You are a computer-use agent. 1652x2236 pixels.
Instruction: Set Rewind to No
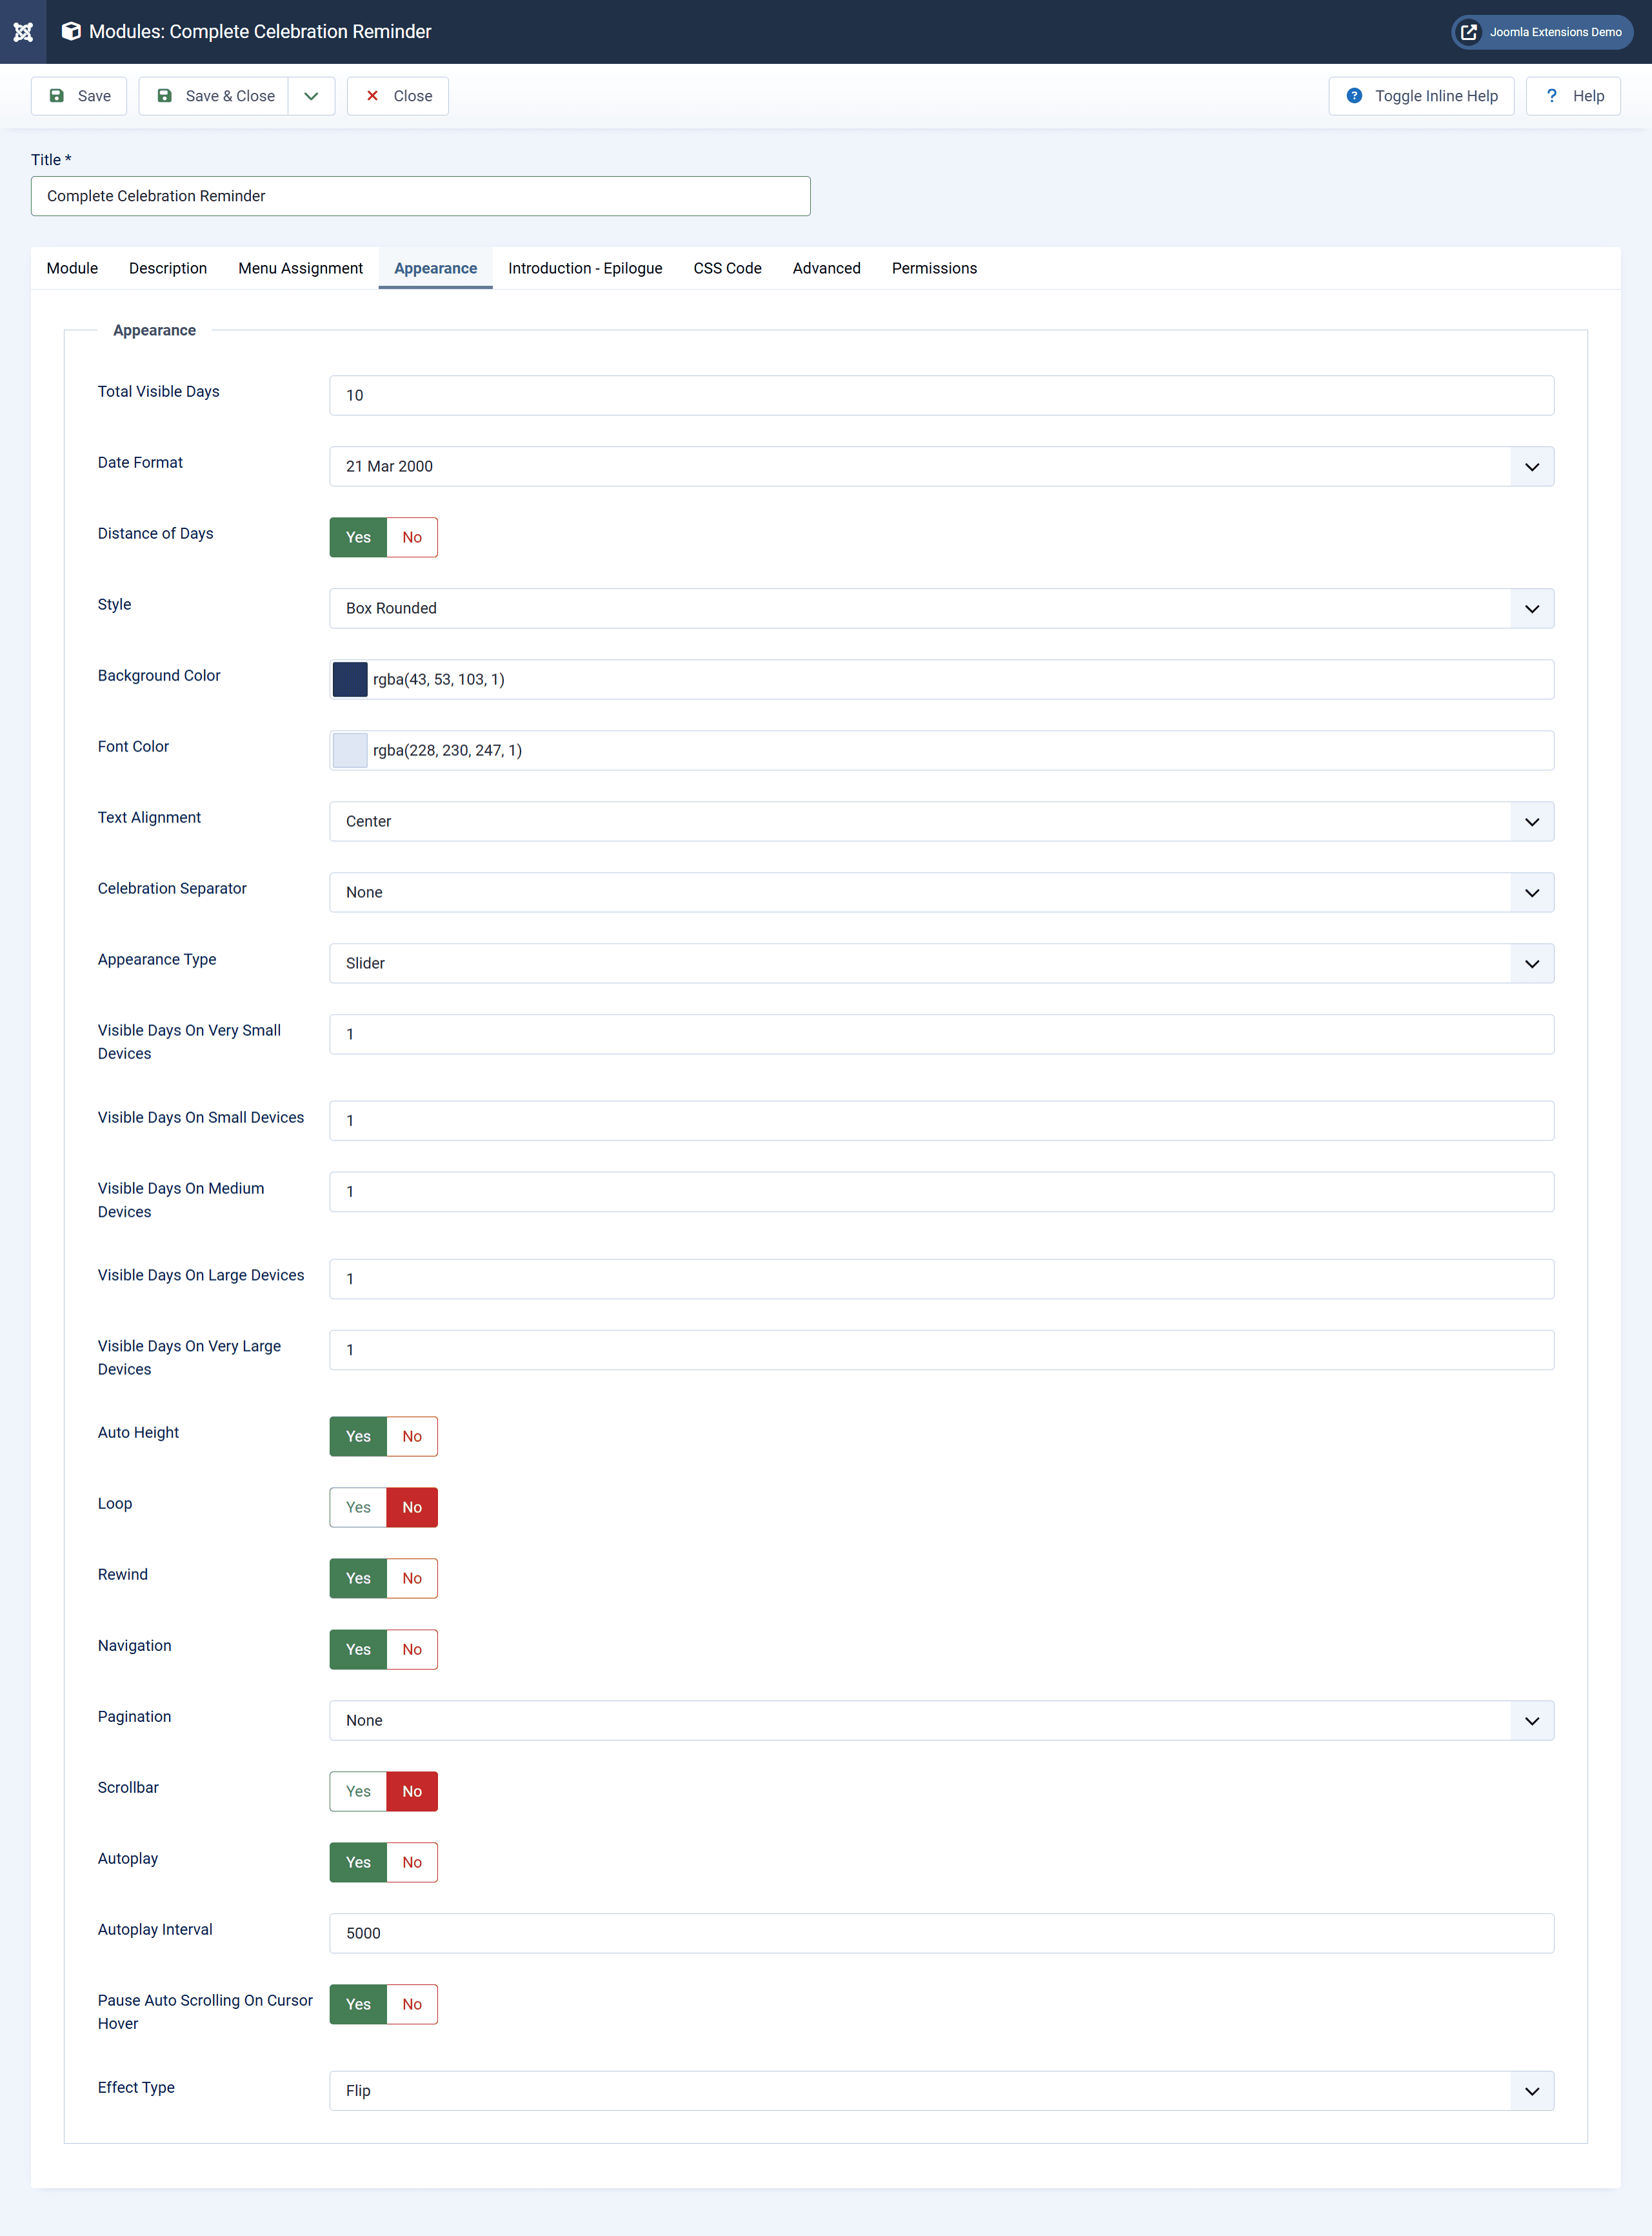pos(412,1578)
